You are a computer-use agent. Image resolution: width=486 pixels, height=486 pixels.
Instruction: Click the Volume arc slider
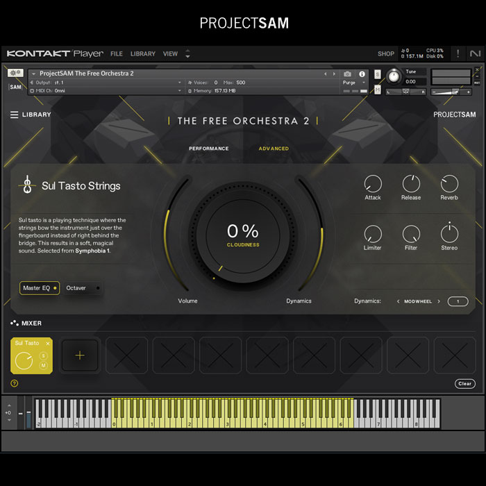(169, 234)
